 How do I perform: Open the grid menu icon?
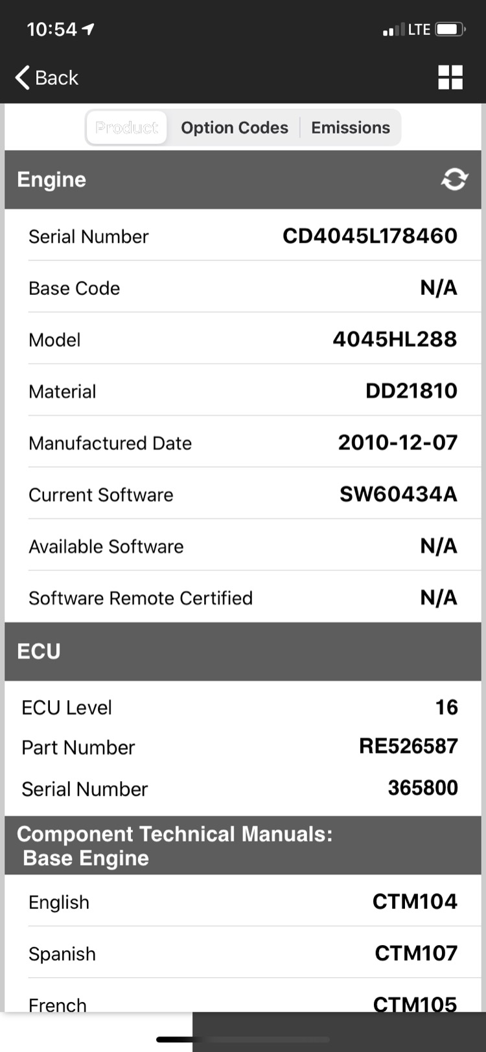click(x=450, y=78)
